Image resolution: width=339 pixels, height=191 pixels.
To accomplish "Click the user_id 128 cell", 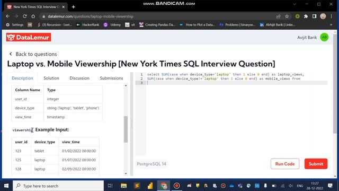I will coord(18,169).
